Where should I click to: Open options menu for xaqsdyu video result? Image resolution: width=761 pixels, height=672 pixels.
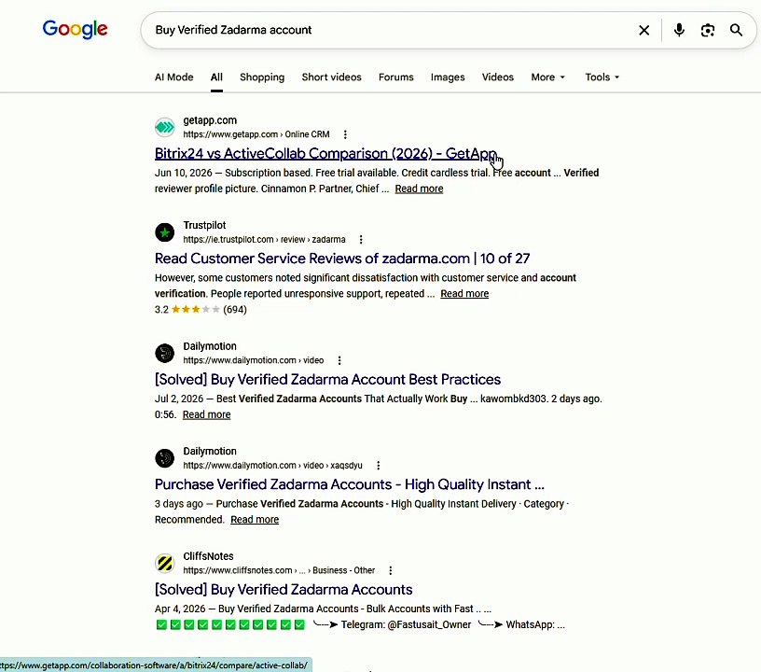pyautogui.click(x=378, y=465)
